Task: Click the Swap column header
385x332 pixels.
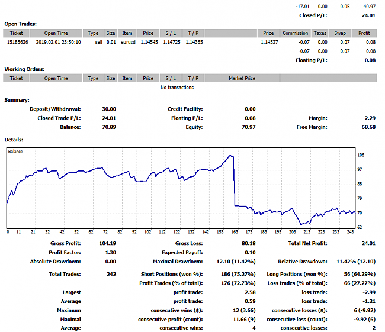Action: [340, 33]
